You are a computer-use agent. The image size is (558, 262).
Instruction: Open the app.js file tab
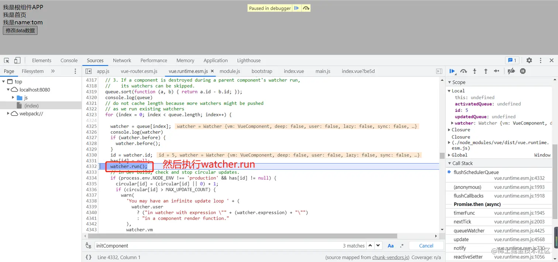[103, 71]
